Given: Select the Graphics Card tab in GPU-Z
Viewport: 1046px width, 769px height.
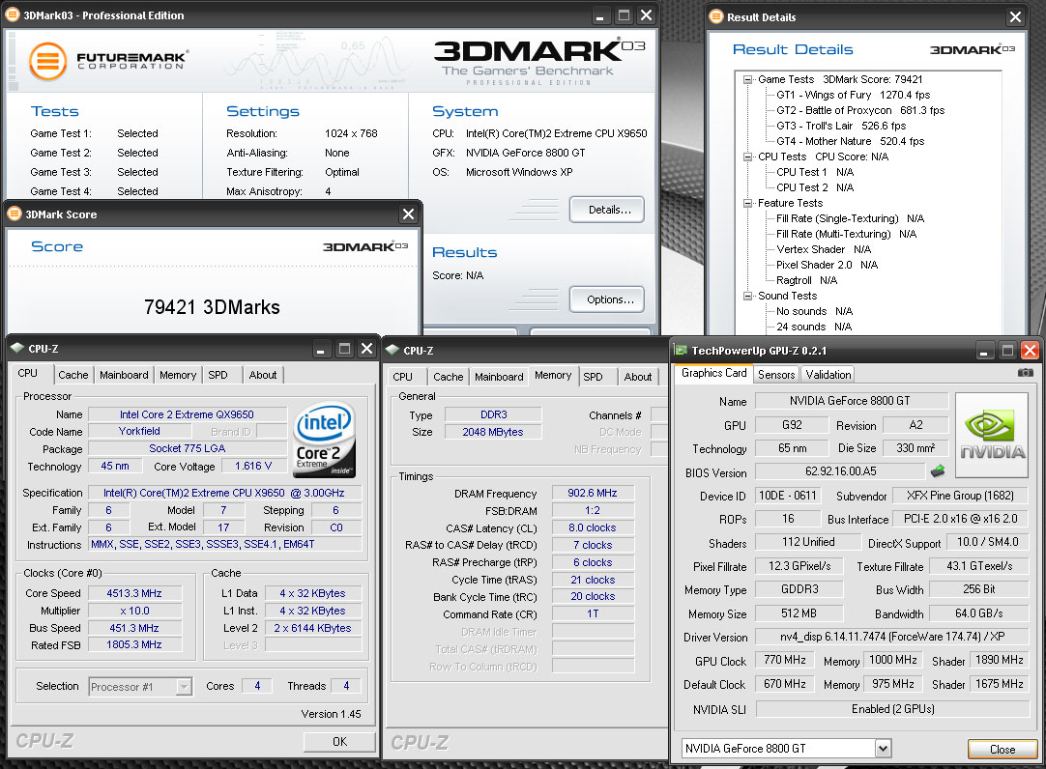Looking at the screenshot, I should coord(713,373).
